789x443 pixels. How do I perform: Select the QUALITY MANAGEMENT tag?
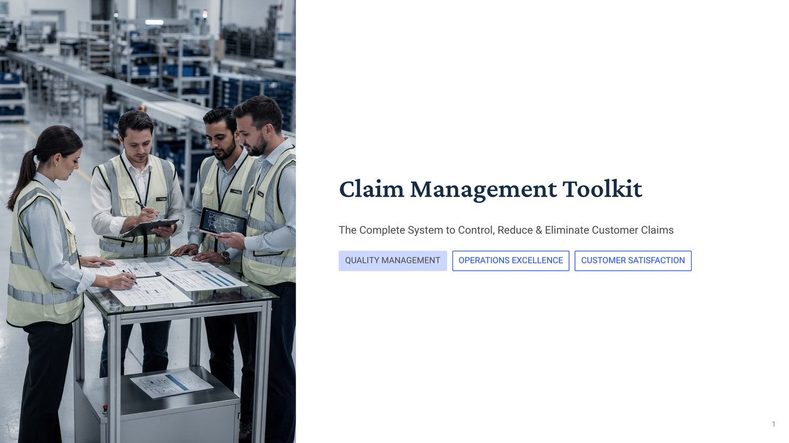coord(392,261)
